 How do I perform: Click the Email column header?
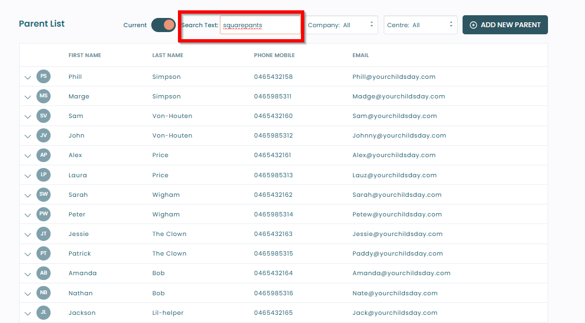360,55
